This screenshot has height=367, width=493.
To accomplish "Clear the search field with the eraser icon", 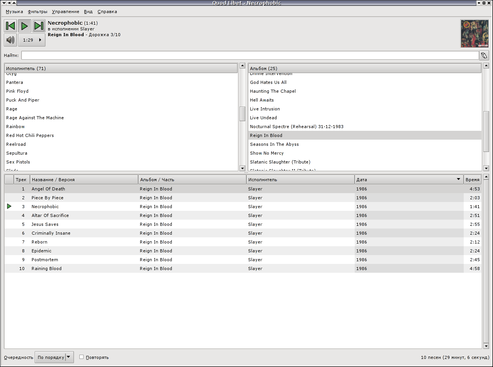I will click(x=484, y=55).
